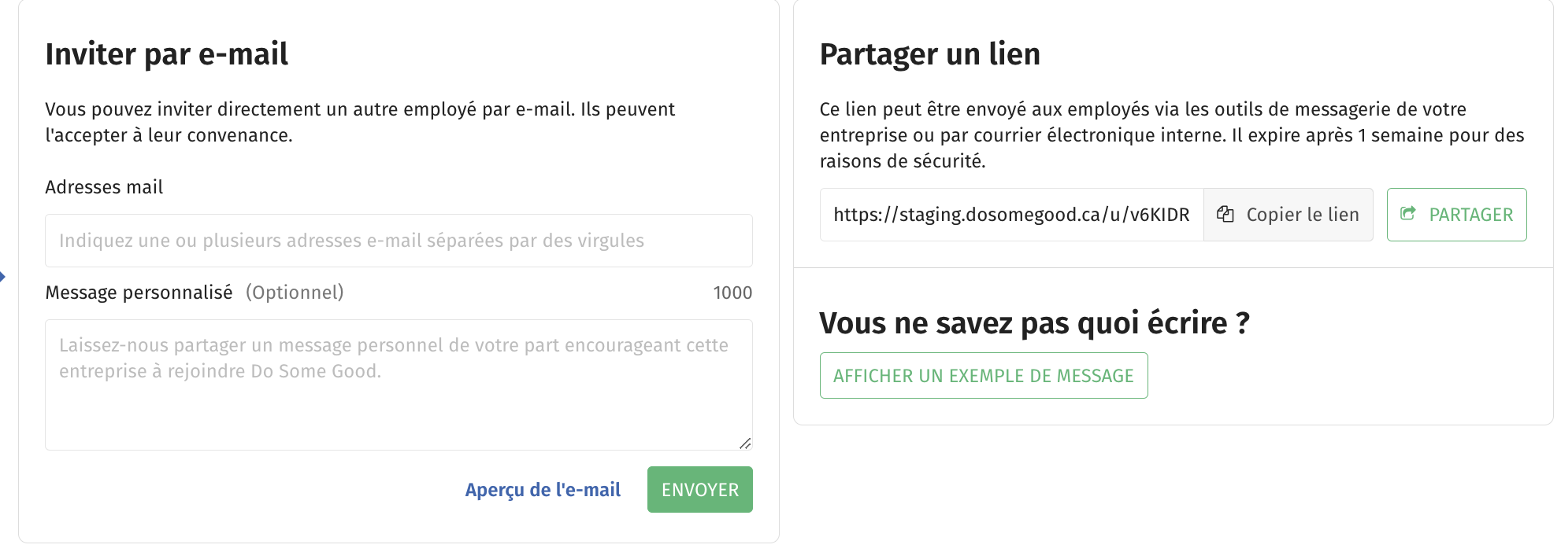1561x552 pixels.
Task: Select the staging.dosomegood.ca link field
Action: coord(1011,215)
